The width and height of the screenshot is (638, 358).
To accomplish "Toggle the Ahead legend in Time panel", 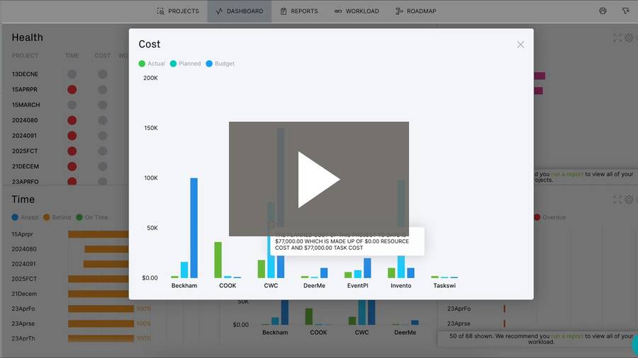I will click(x=26, y=218).
